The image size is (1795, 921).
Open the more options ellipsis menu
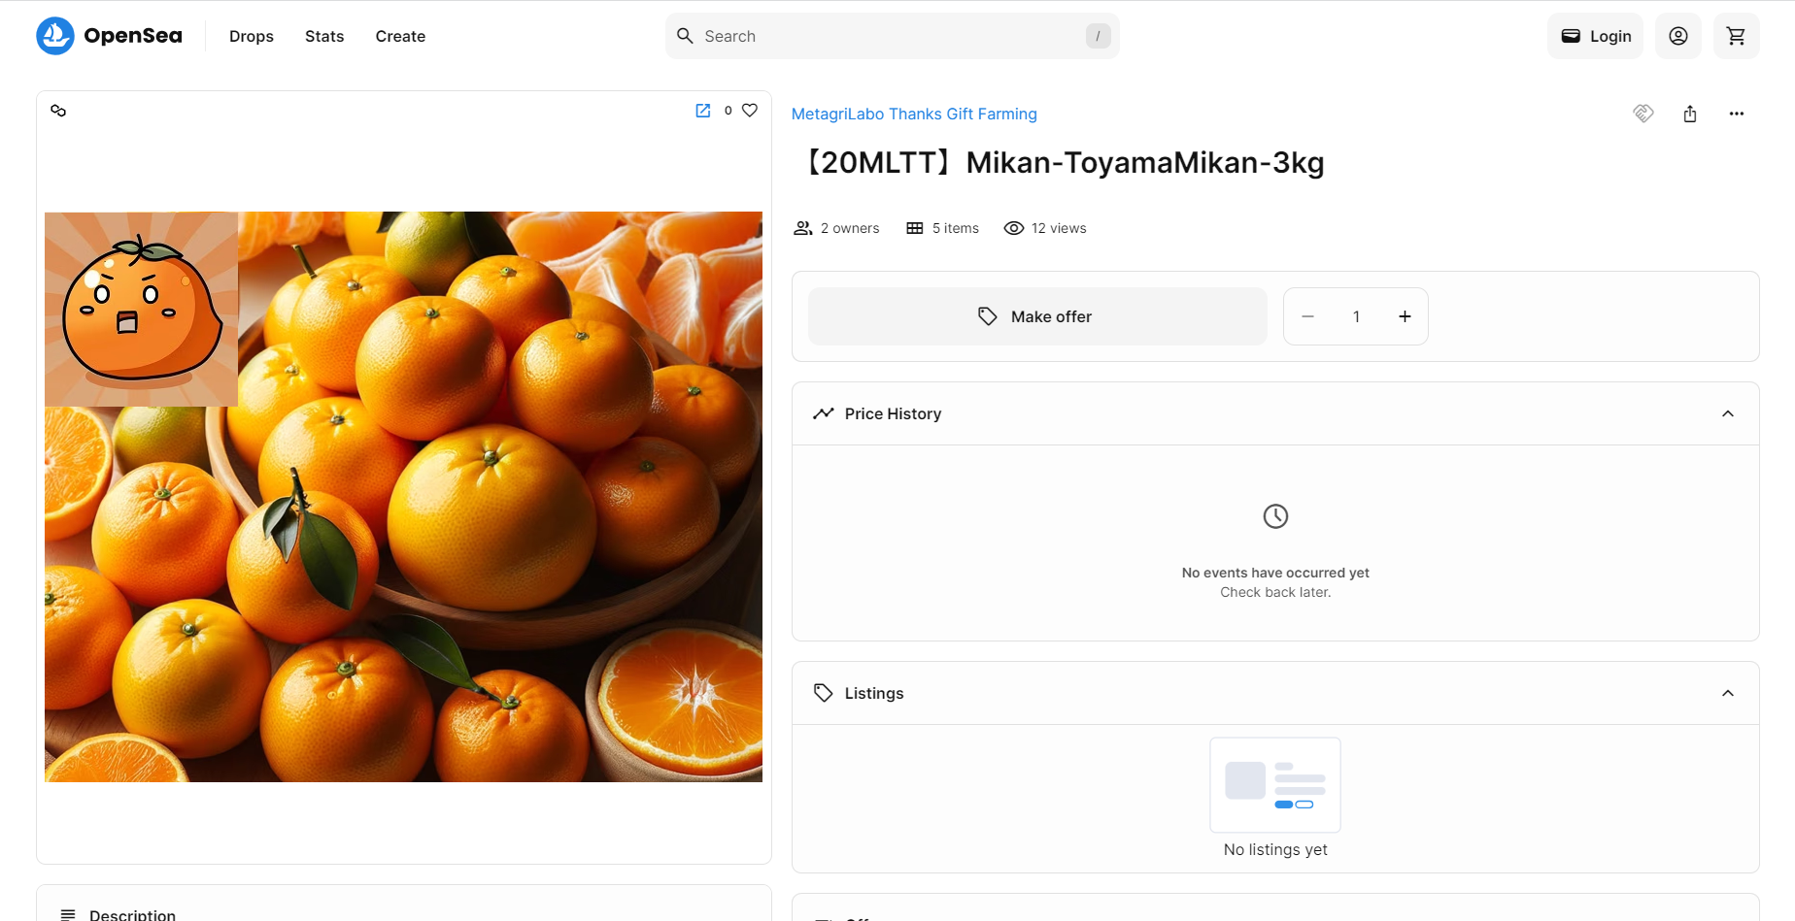point(1736,114)
